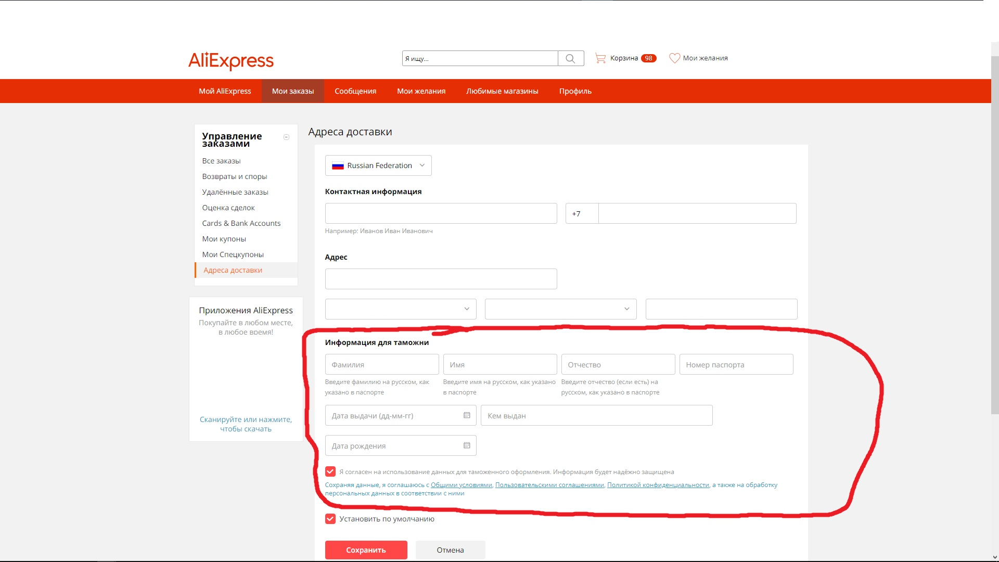Click the Сохранить button
Screen dimensions: 999x562
point(366,550)
